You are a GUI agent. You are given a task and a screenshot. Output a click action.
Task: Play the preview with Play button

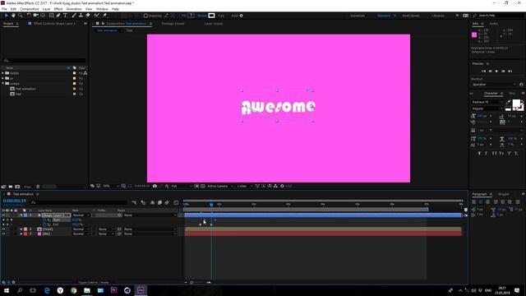click(x=496, y=72)
